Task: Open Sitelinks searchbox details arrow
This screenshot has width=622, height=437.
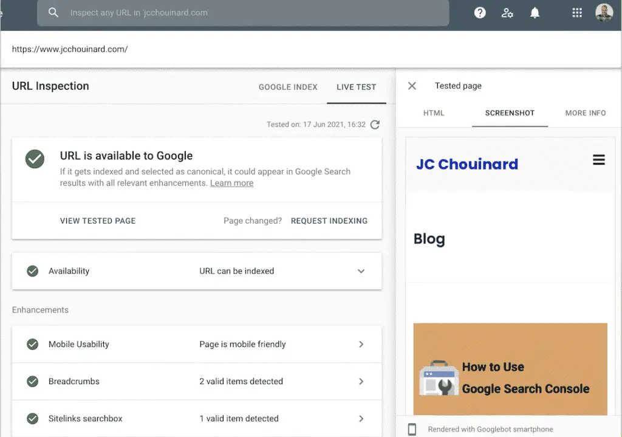Action: pos(361,418)
